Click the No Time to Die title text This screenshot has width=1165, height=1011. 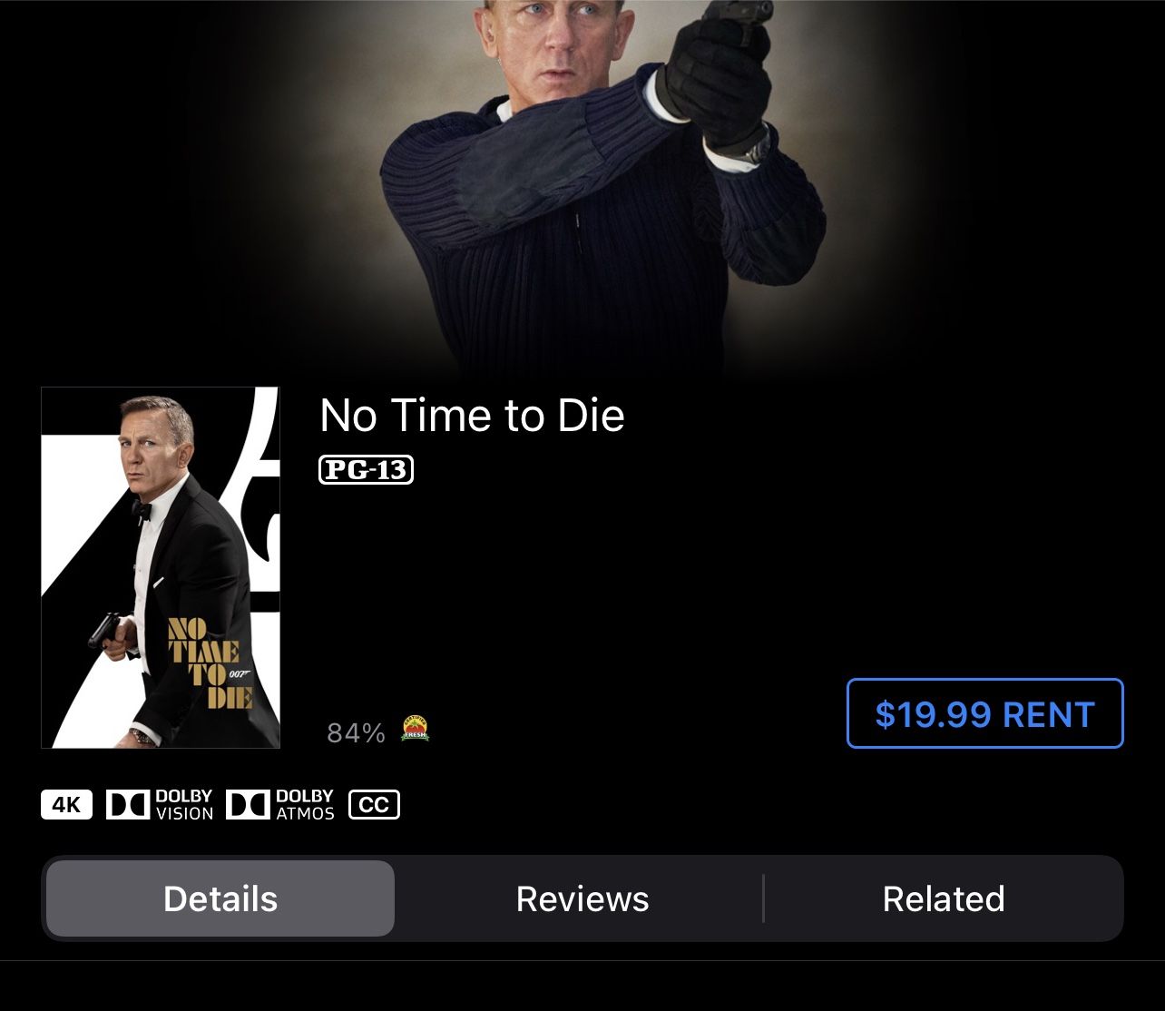pyautogui.click(x=472, y=416)
